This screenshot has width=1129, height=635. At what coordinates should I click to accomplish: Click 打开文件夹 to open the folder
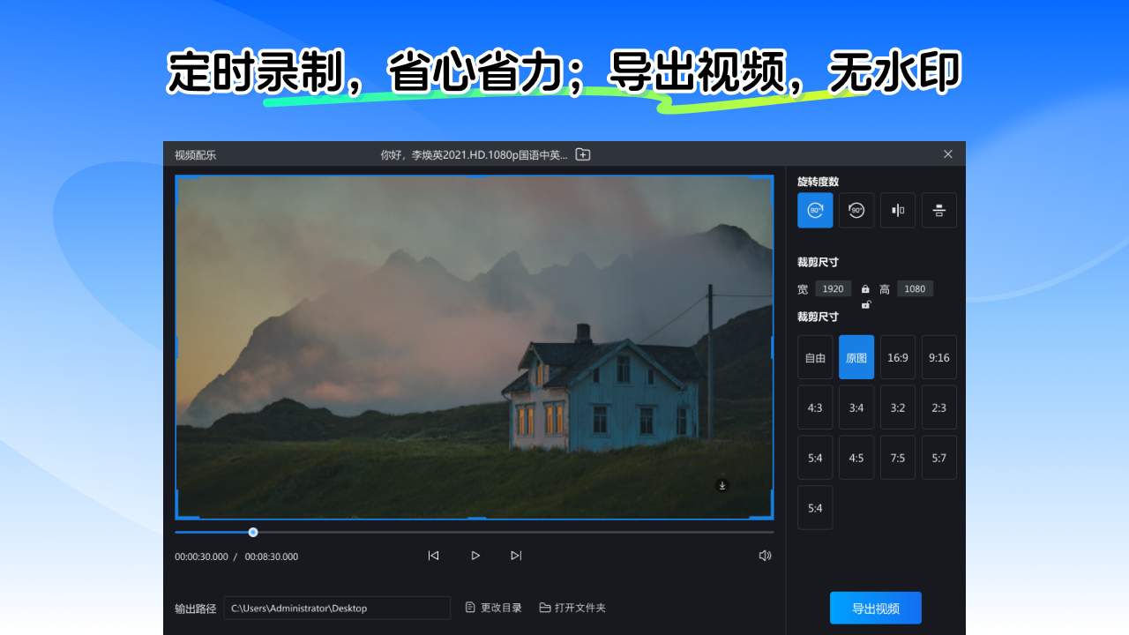[572, 608]
